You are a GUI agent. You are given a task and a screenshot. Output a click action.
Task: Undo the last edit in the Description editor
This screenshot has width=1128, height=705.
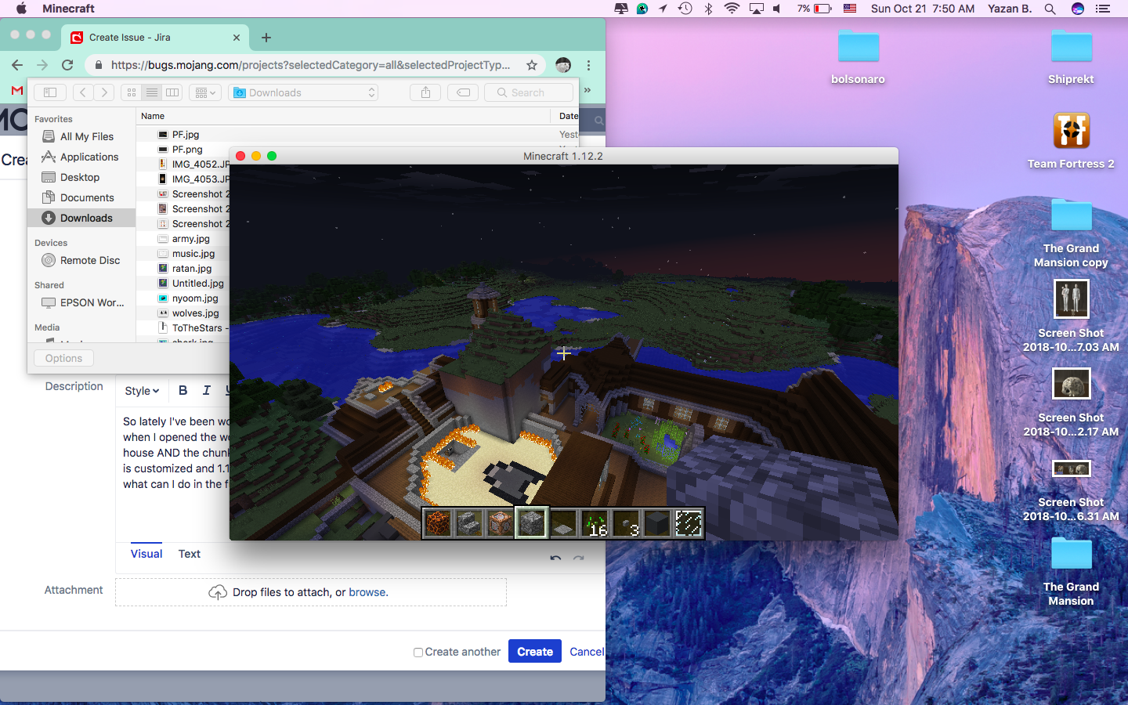point(555,558)
